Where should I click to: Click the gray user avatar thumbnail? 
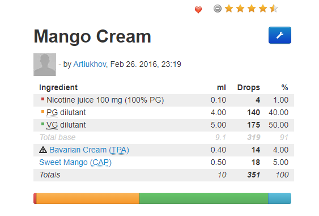click(45, 65)
